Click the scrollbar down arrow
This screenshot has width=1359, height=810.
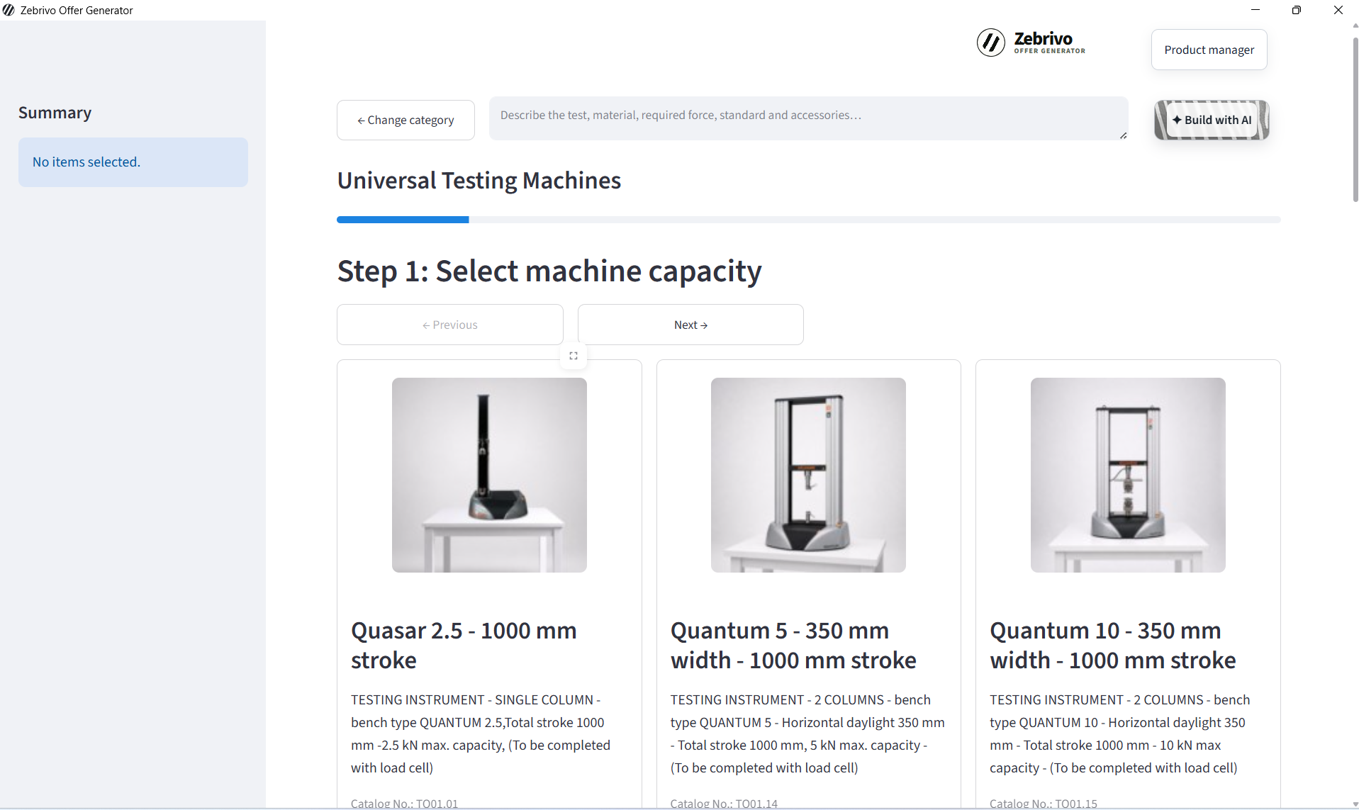click(x=1355, y=804)
